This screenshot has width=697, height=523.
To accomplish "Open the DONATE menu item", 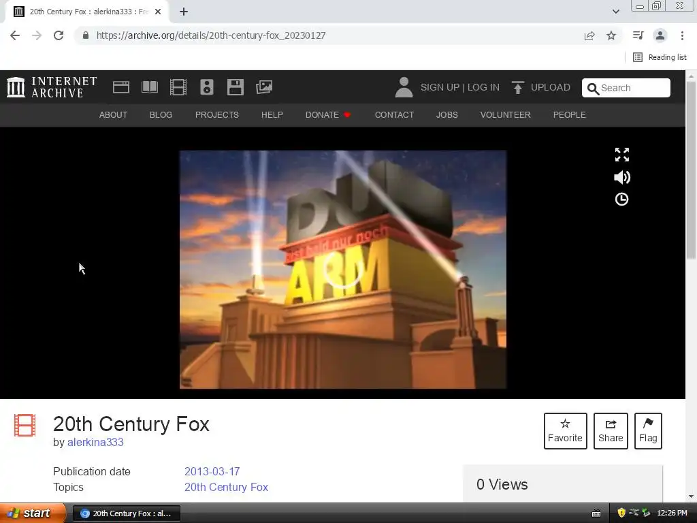I will pyautogui.click(x=328, y=114).
